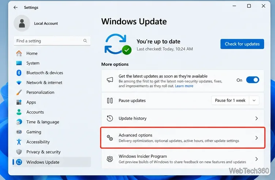Open Update history via its chevron

257,119
